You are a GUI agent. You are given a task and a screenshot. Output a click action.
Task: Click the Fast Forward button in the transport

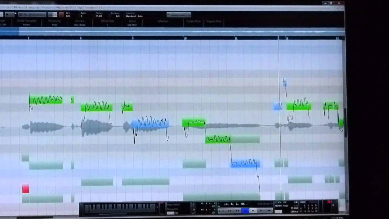tap(237, 210)
